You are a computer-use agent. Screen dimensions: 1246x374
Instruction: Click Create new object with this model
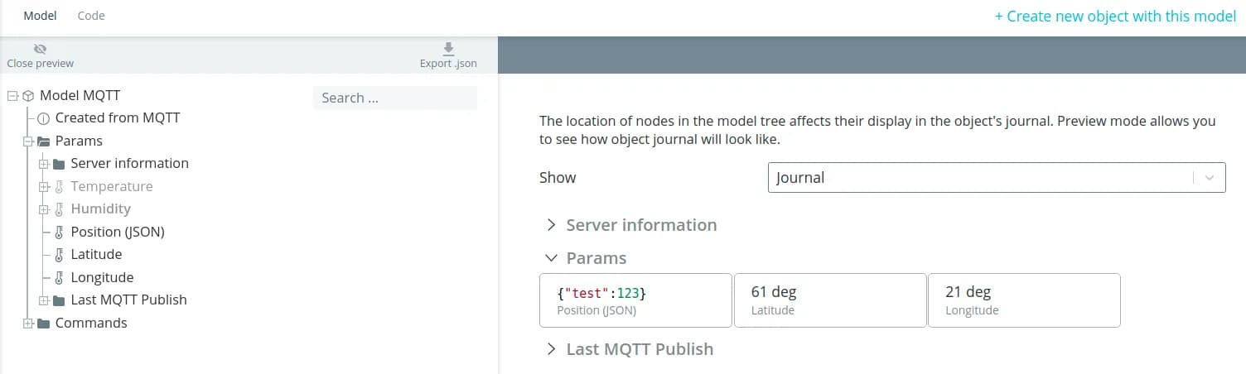[1115, 17]
